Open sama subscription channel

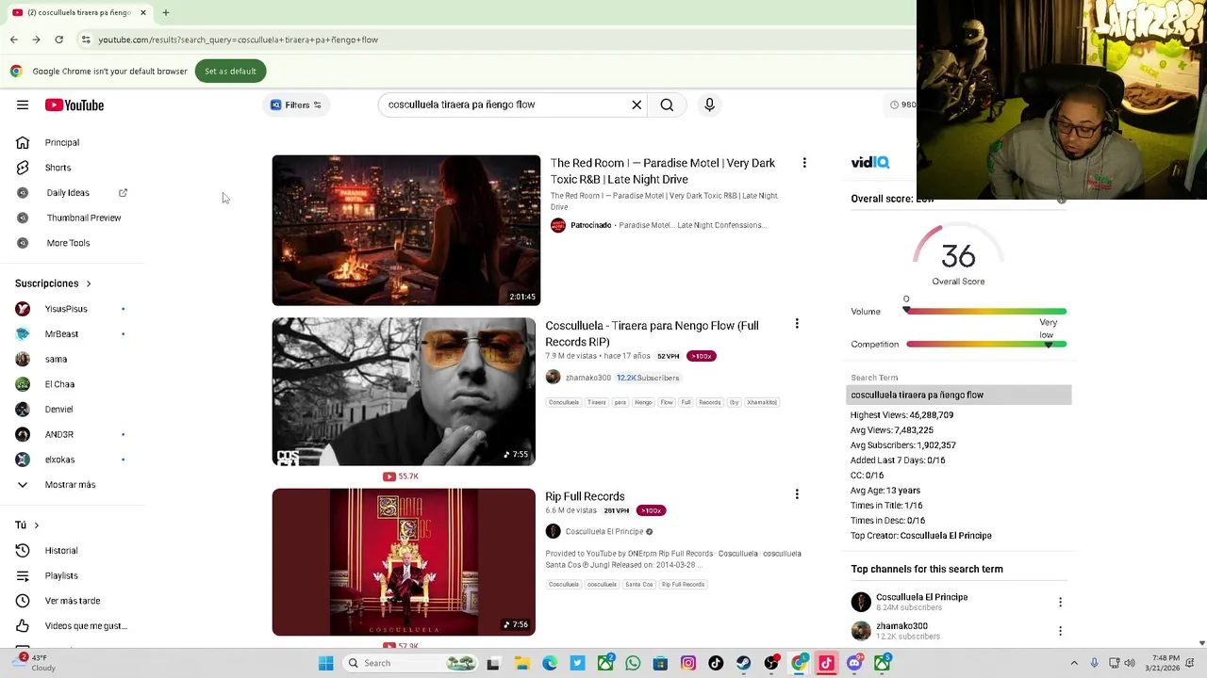tap(56, 359)
